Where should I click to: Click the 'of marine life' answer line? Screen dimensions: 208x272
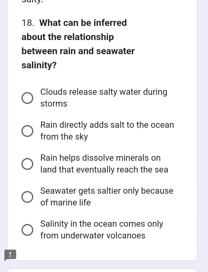click(x=66, y=203)
